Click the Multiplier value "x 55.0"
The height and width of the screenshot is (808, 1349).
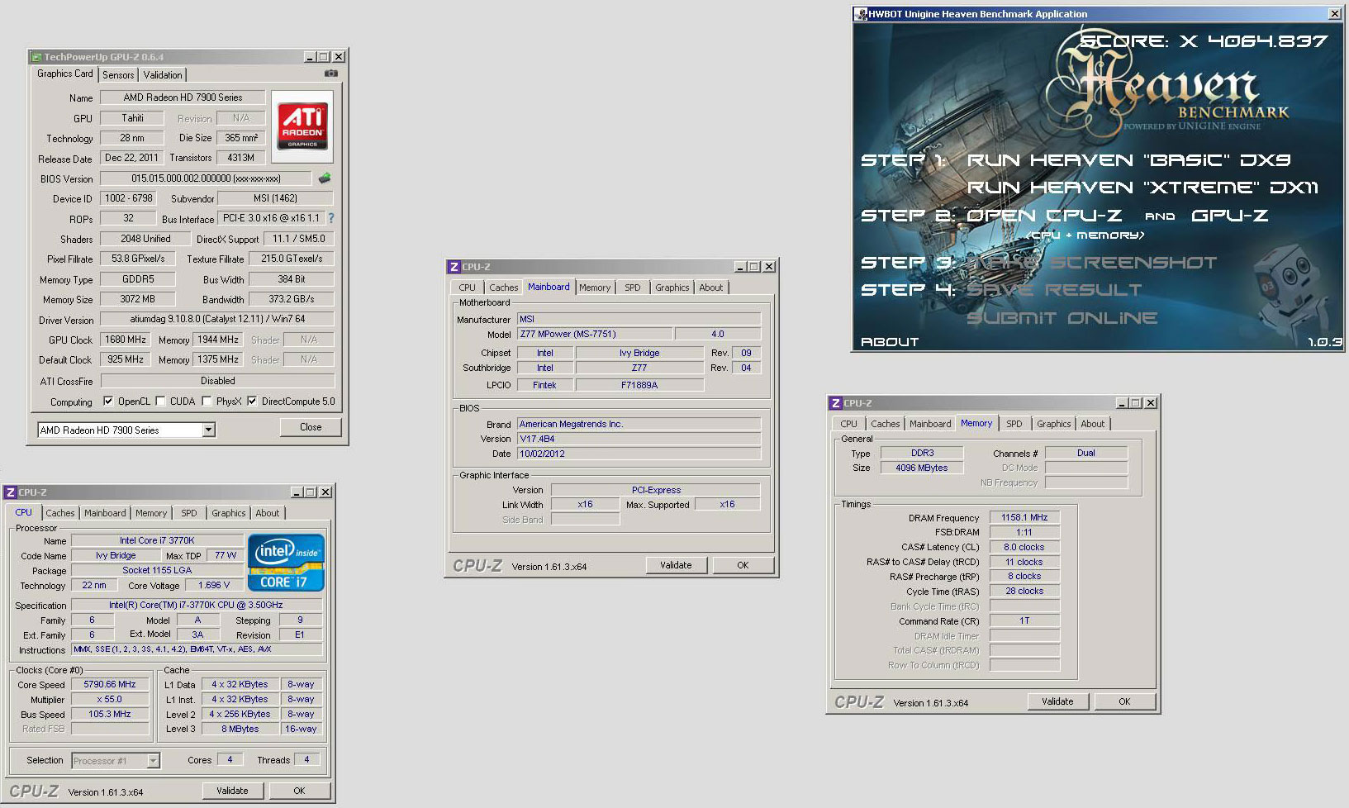coord(110,699)
